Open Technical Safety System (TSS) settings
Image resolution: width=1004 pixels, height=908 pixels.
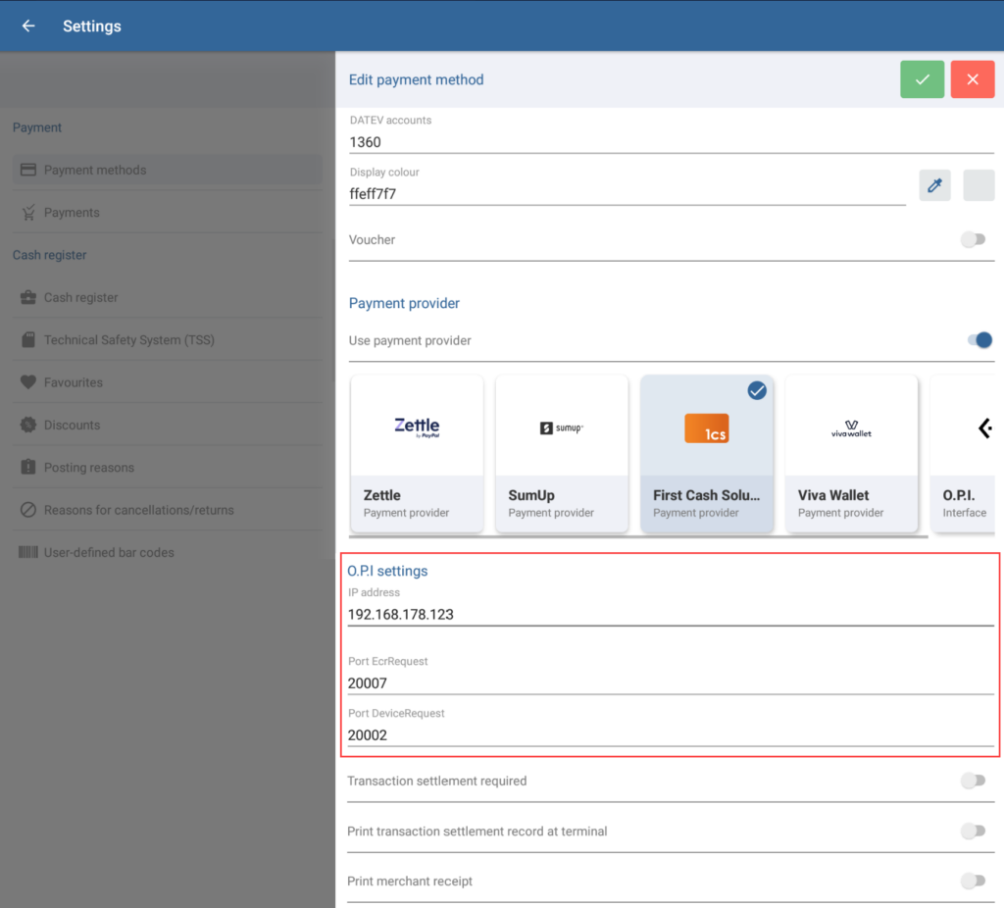tap(128, 340)
